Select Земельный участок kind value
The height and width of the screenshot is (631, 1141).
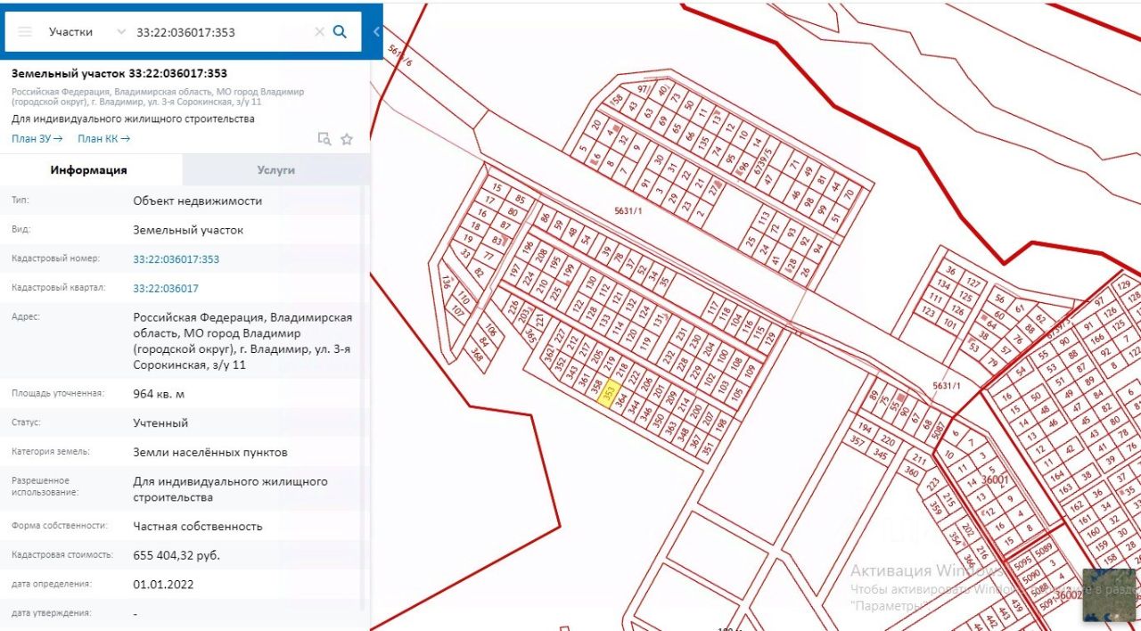coord(188,230)
